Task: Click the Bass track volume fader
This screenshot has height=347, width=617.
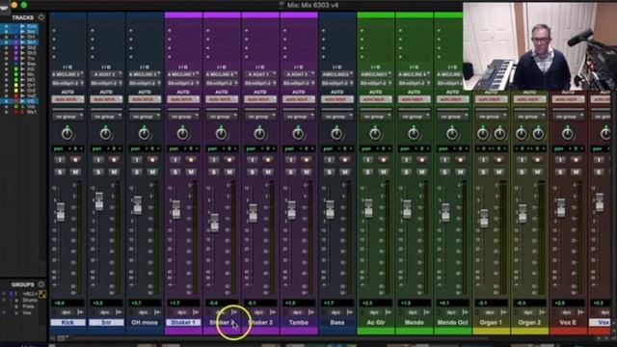Action: pyautogui.click(x=330, y=209)
